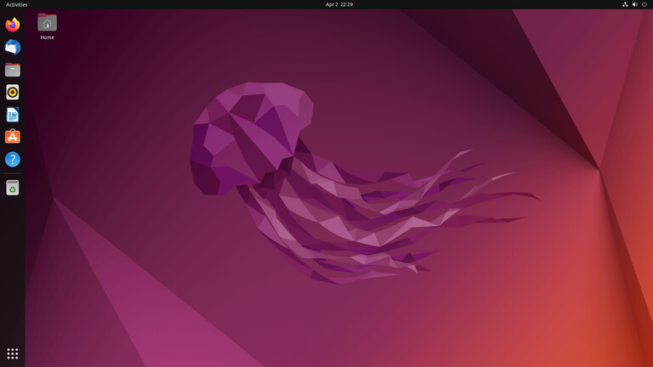The image size is (653, 367).
Task: Open the Trash in the dock
Action: click(13, 188)
